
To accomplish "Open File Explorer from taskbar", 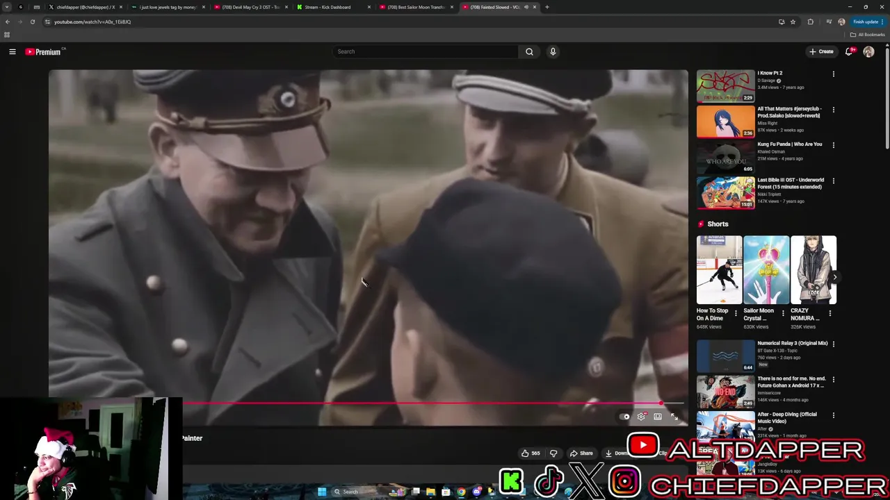I will pyautogui.click(x=430, y=492).
